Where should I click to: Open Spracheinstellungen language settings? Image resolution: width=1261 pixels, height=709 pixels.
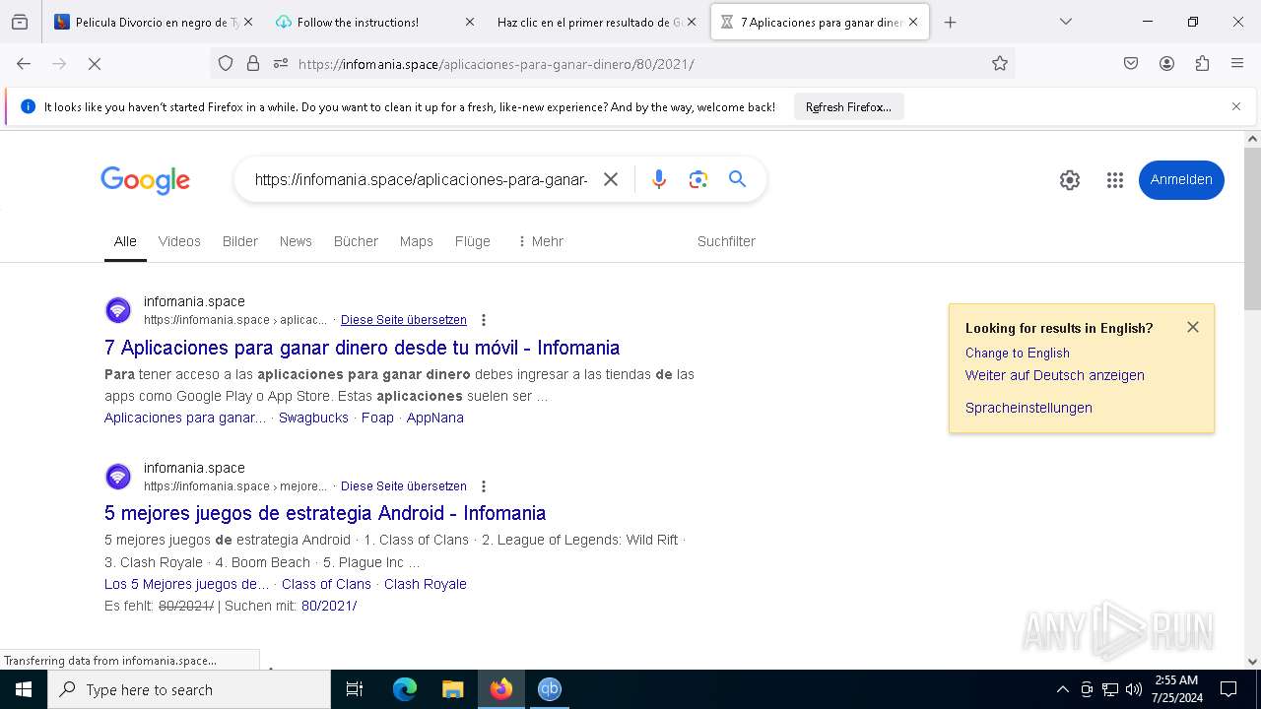tap(1029, 408)
